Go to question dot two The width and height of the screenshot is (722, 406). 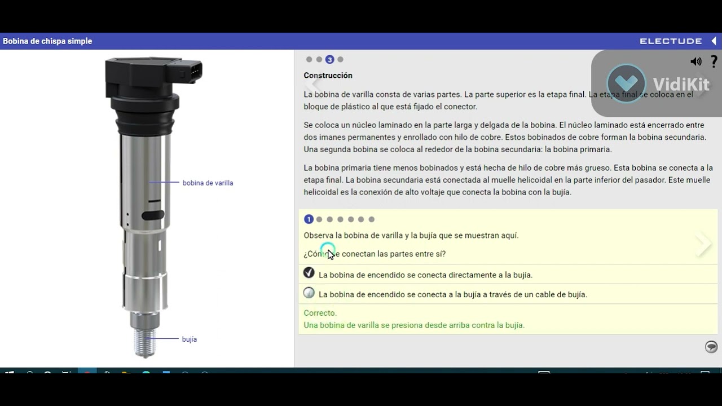pyautogui.click(x=319, y=219)
